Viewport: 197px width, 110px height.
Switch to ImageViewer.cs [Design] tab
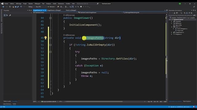54,10
